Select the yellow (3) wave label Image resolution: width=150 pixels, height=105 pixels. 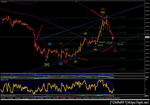click(x=85, y=34)
